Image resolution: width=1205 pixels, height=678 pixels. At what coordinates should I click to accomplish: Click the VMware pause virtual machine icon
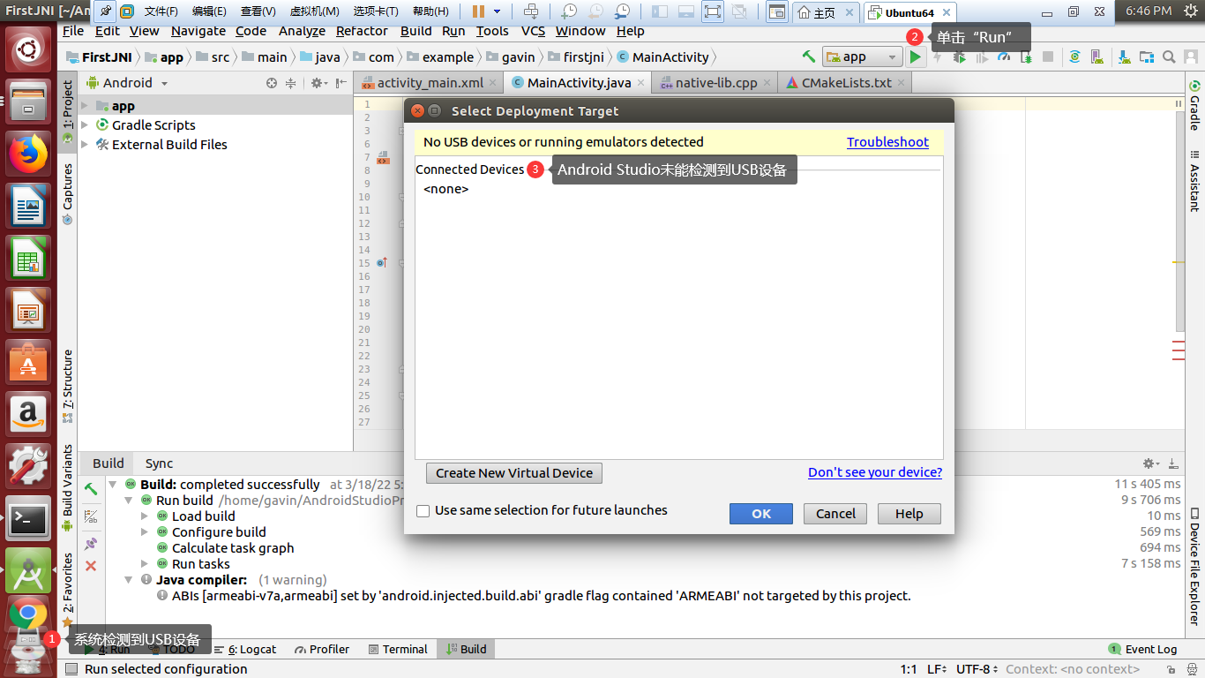(478, 11)
